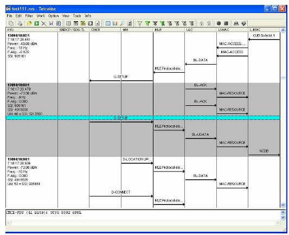Select the highlighted D-SETUP message row
The height and width of the screenshot is (235, 289).
click(x=143, y=118)
